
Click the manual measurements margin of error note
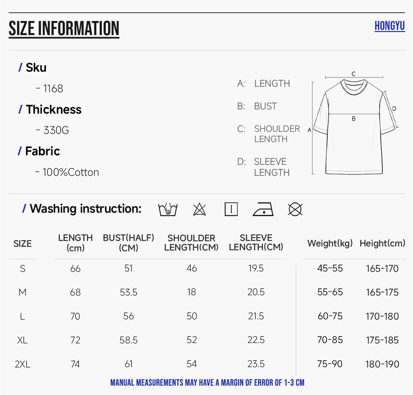point(207,383)
